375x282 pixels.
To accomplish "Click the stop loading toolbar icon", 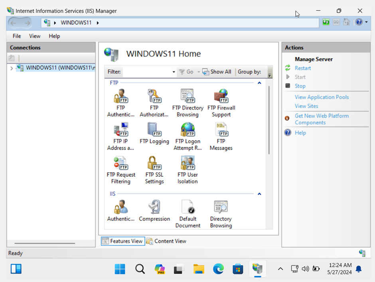I will pyautogui.click(x=336, y=22).
